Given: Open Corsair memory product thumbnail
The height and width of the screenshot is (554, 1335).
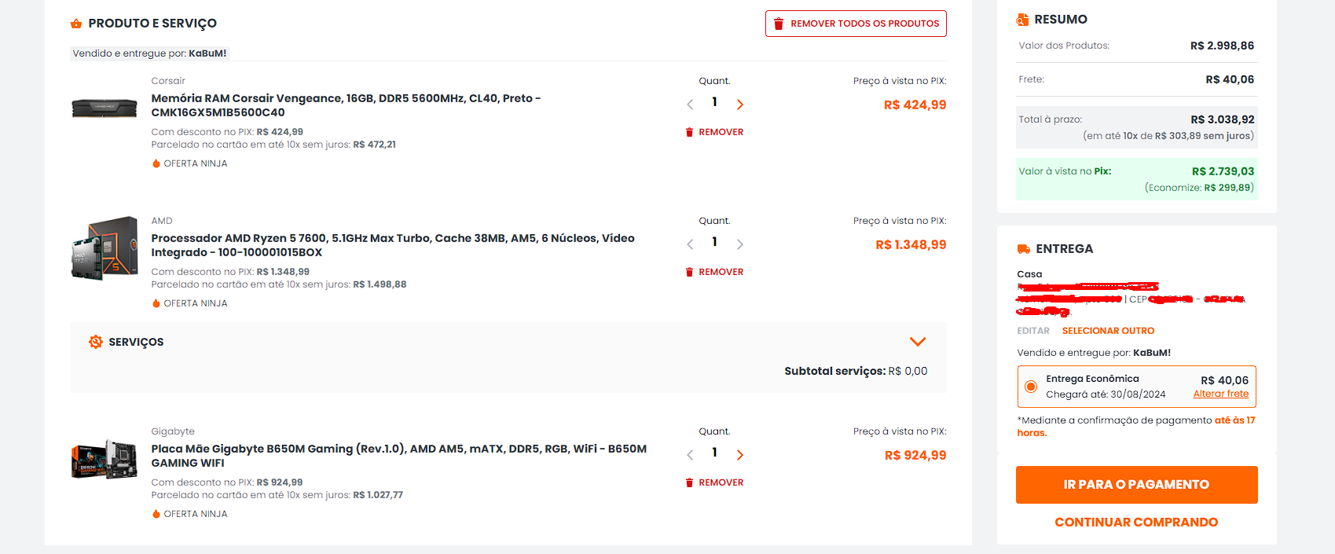Looking at the screenshot, I should (105, 108).
